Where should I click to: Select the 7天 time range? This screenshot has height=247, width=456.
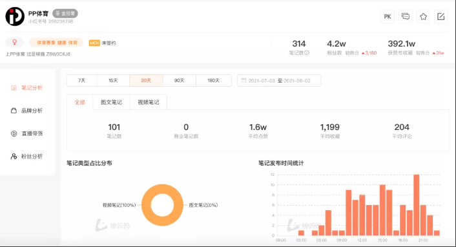click(x=82, y=80)
